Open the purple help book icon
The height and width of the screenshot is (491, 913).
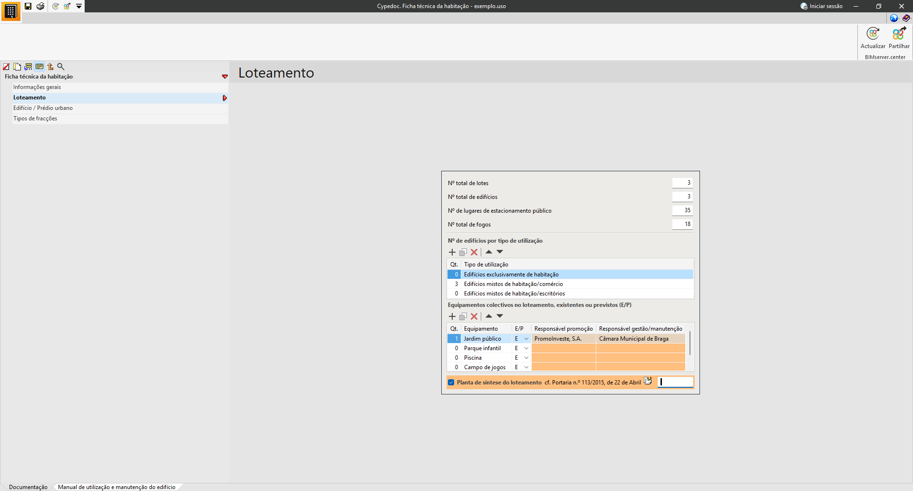(906, 18)
